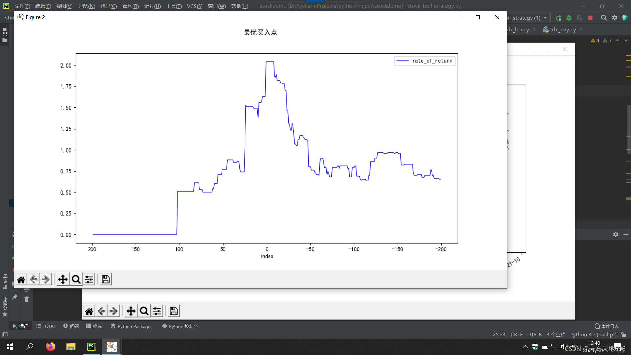
Task: Go back to previous view in Figure 2
Action: pos(34,279)
